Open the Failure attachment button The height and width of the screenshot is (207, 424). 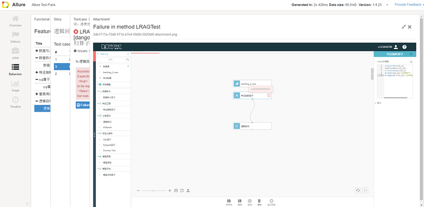coord(83,105)
